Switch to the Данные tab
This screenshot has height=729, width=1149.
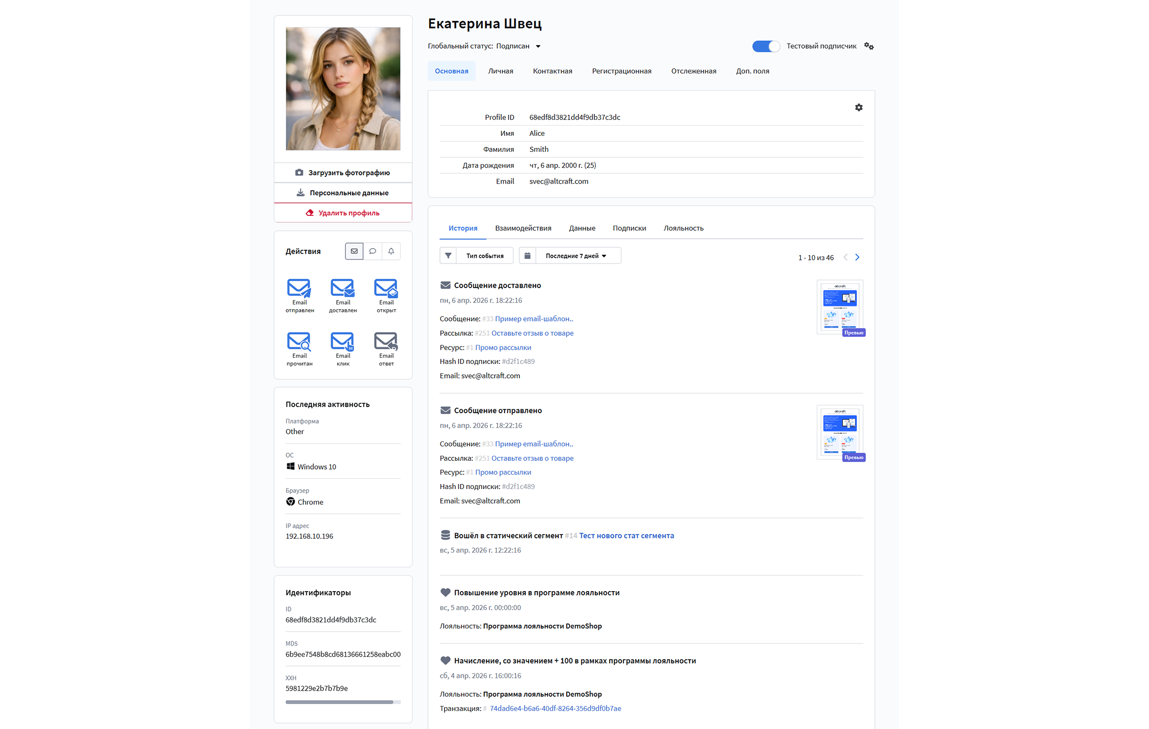(582, 229)
